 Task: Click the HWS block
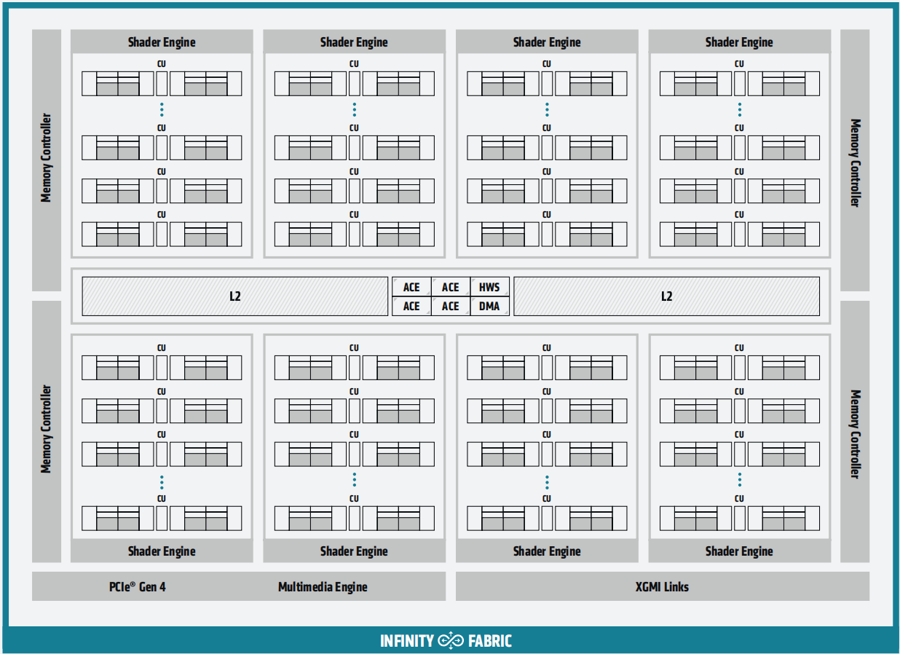pyautogui.click(x=489, y=287)
